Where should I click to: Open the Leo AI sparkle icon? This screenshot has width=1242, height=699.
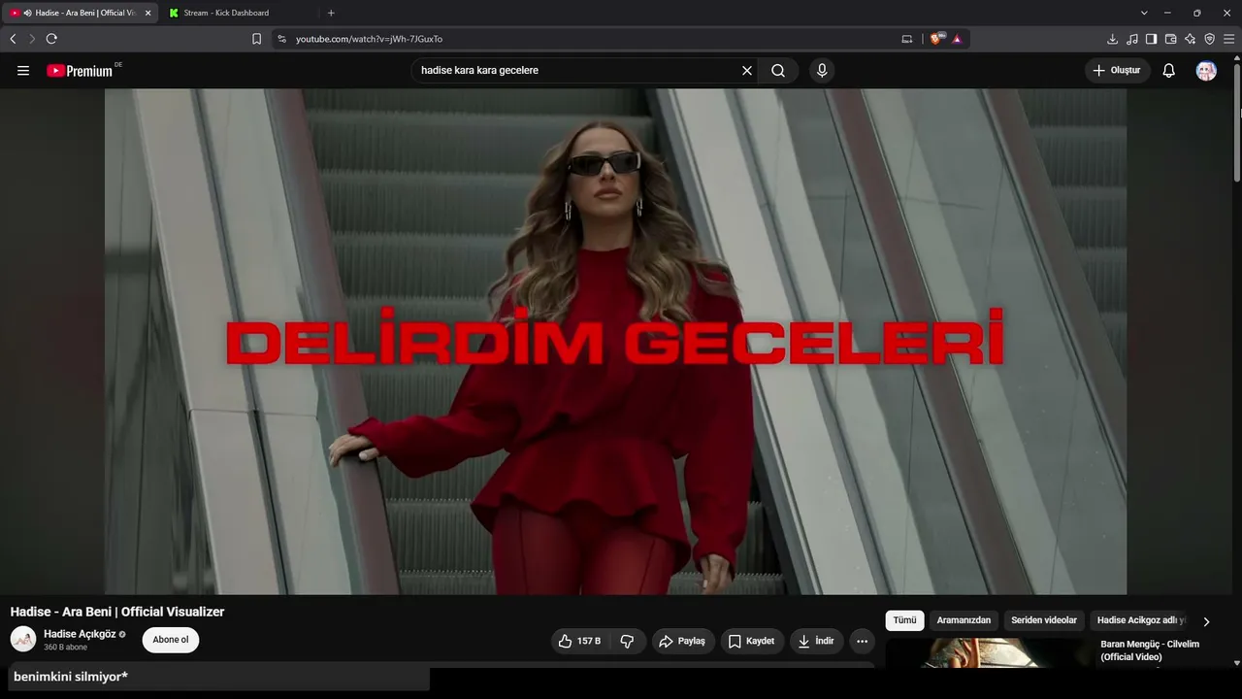pos(1190,39)
